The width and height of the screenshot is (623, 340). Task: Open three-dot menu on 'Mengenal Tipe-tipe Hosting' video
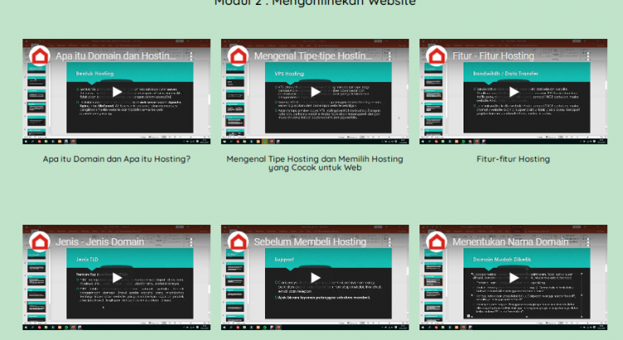[389, 56]
